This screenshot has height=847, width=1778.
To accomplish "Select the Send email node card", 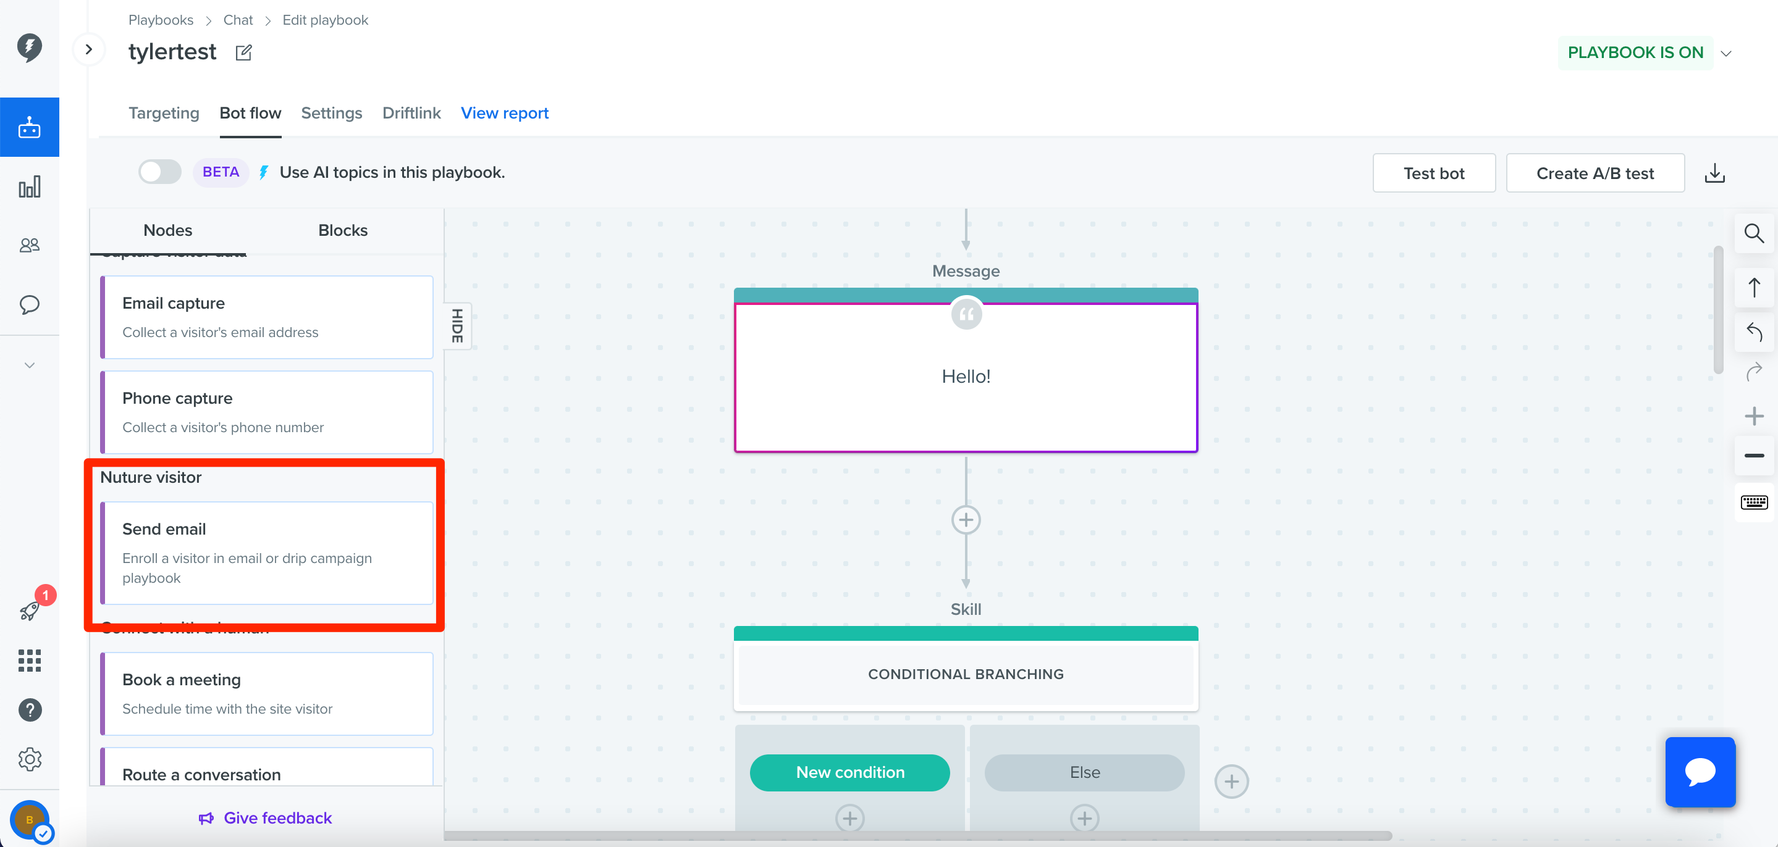I will coord(268,553).
